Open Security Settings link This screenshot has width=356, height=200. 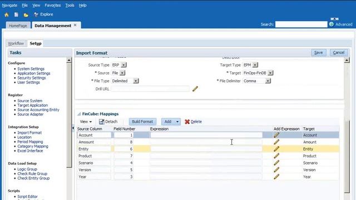pyautogui.click(x=32, y=78)
